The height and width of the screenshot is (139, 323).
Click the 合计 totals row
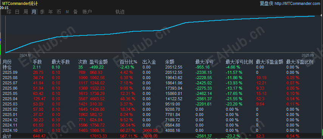(161, 136)
